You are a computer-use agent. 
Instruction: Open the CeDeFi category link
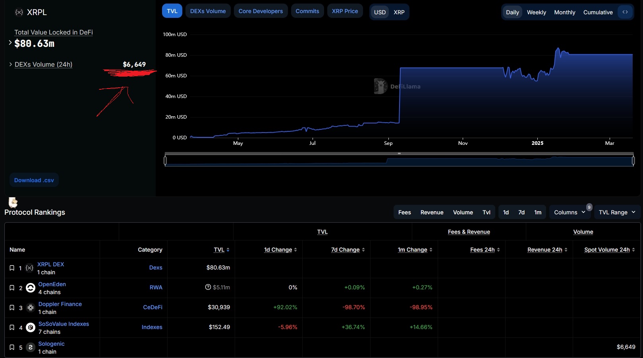click(x=153, y=307)
